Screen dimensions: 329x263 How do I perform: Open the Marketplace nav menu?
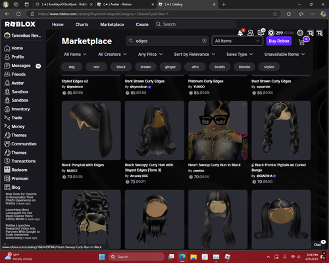pos(112,24)
